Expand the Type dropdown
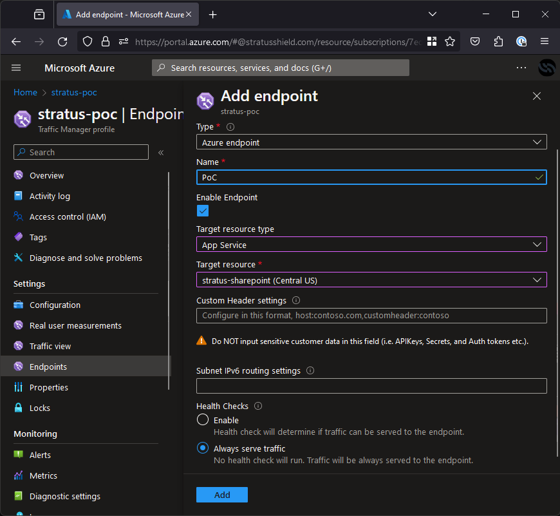The width and height of the screenshot is (560, 516). [x=371, y=142]
